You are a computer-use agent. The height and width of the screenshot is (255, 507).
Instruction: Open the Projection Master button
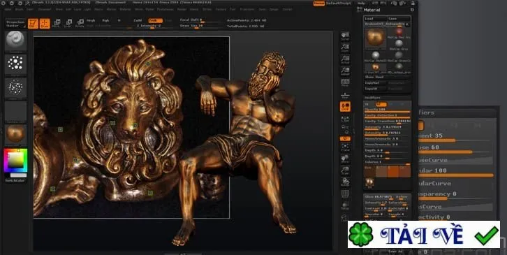pos(15,23)
